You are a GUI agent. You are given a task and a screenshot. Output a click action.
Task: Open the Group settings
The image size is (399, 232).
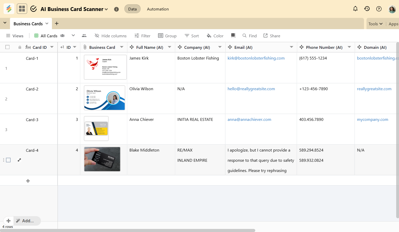pos(167,36)
